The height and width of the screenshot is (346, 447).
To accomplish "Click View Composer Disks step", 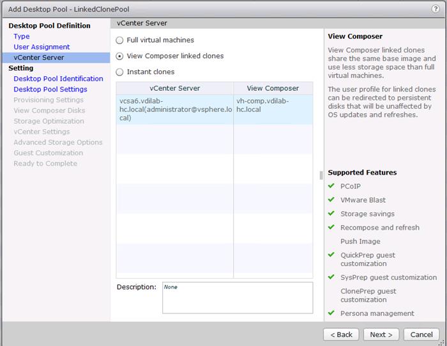I will click(x=49, y=111).
